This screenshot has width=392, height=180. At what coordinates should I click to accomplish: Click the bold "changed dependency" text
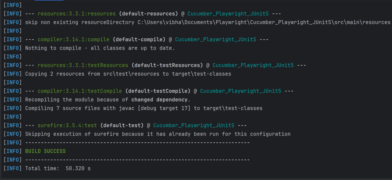[x=159, y=99]
